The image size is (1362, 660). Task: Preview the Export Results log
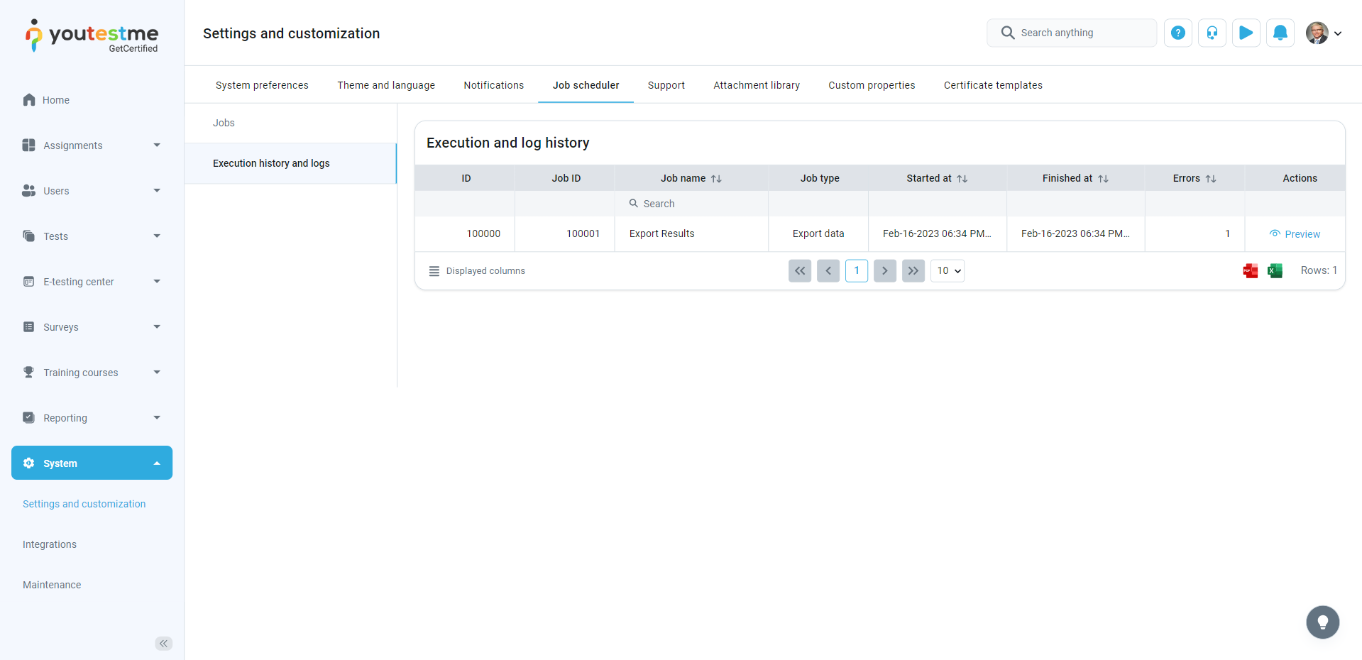tap(1295, 234)
